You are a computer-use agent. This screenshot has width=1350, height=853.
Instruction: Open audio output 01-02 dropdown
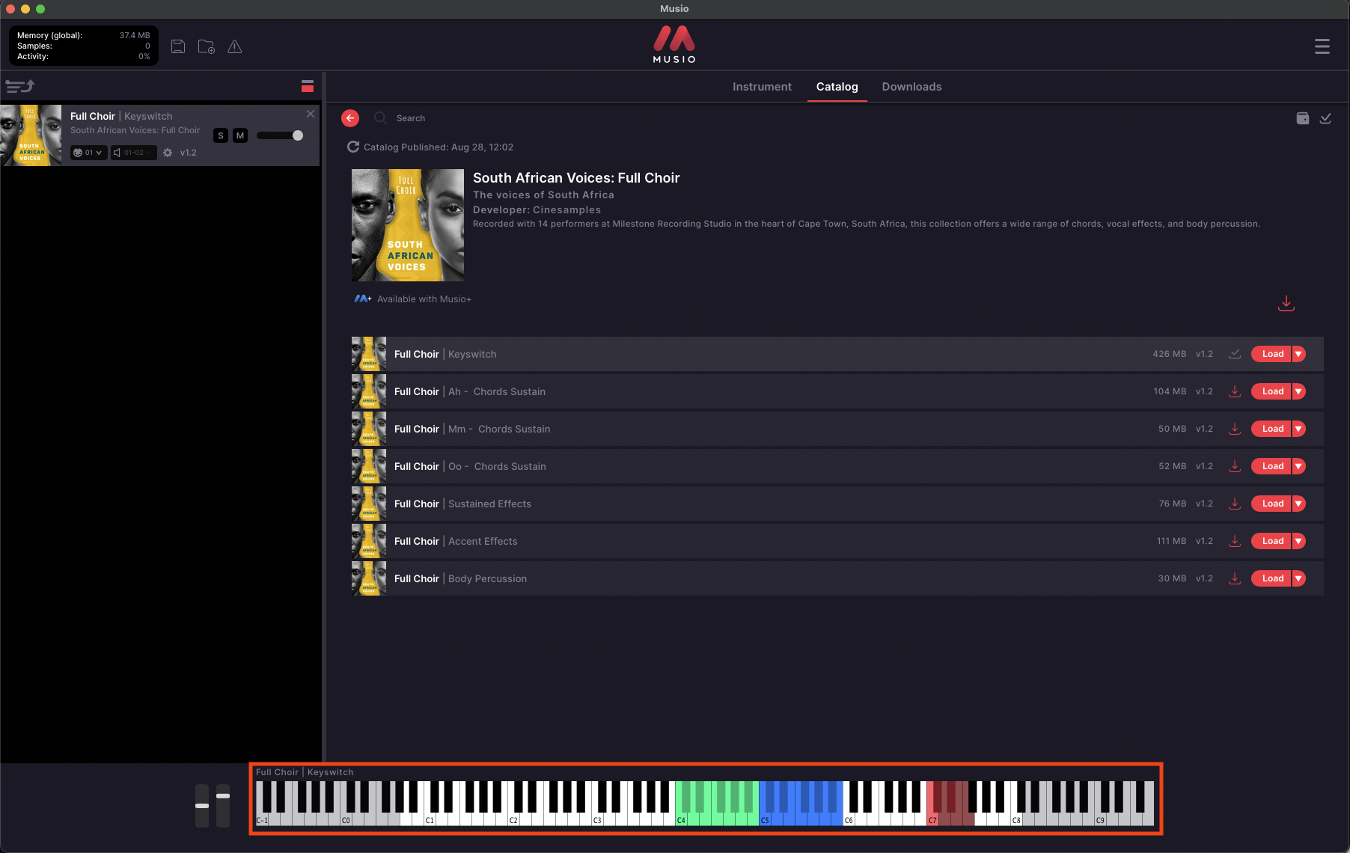(134, 153)
